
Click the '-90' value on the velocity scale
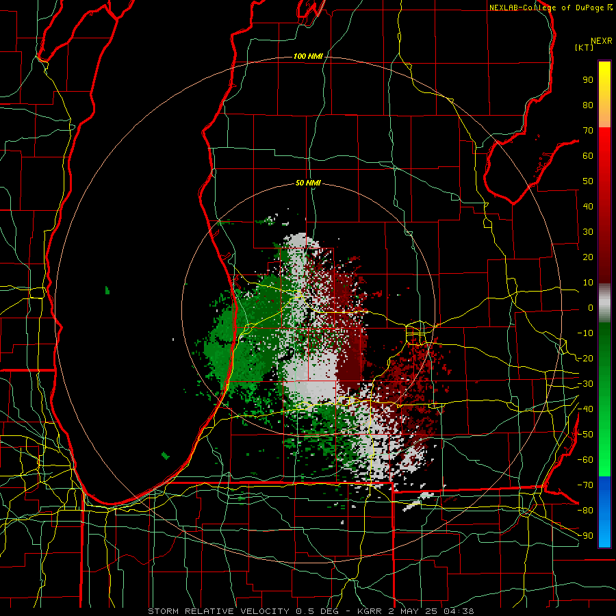coord(585,535)
